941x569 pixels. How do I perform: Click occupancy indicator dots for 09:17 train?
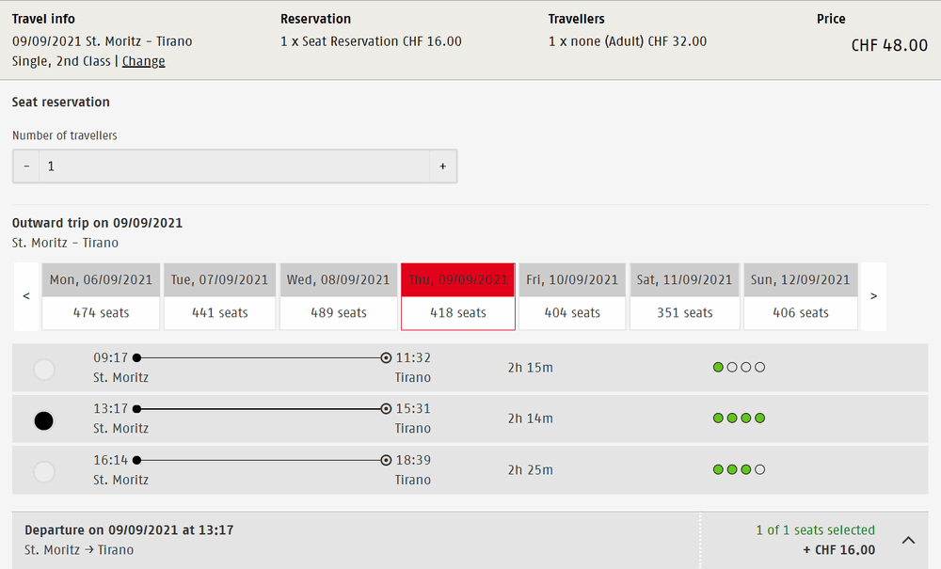point(739,367)
